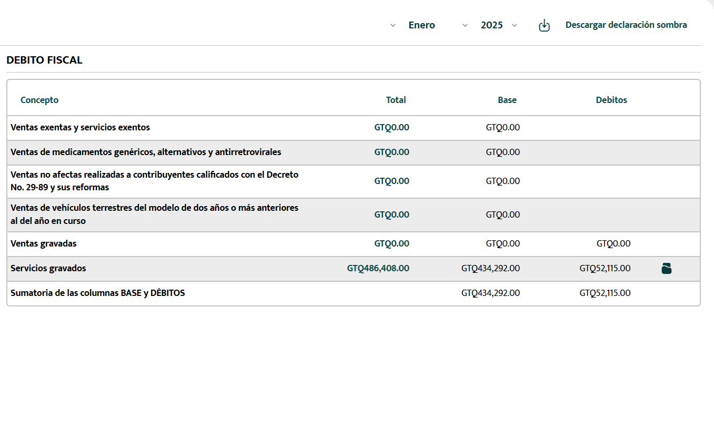Open the Enero month dropdown
This screenshot has width=714, height=430.
point(421,25)
